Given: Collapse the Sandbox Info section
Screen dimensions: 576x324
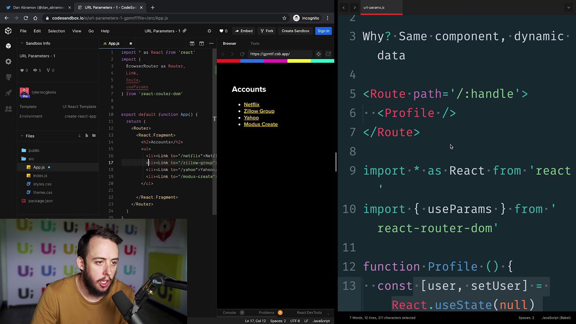Looking at the screenshot, I should click(22, 44).
